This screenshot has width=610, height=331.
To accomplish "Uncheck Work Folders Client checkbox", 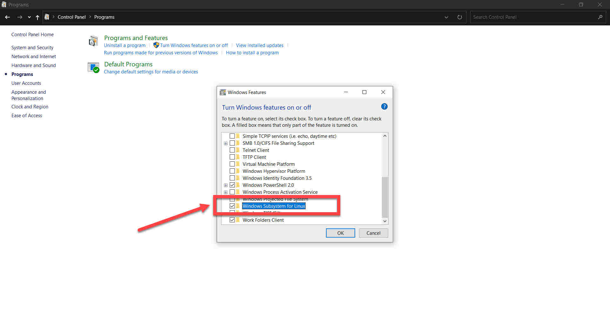I will pyautogui.click(x=232, y=220).
